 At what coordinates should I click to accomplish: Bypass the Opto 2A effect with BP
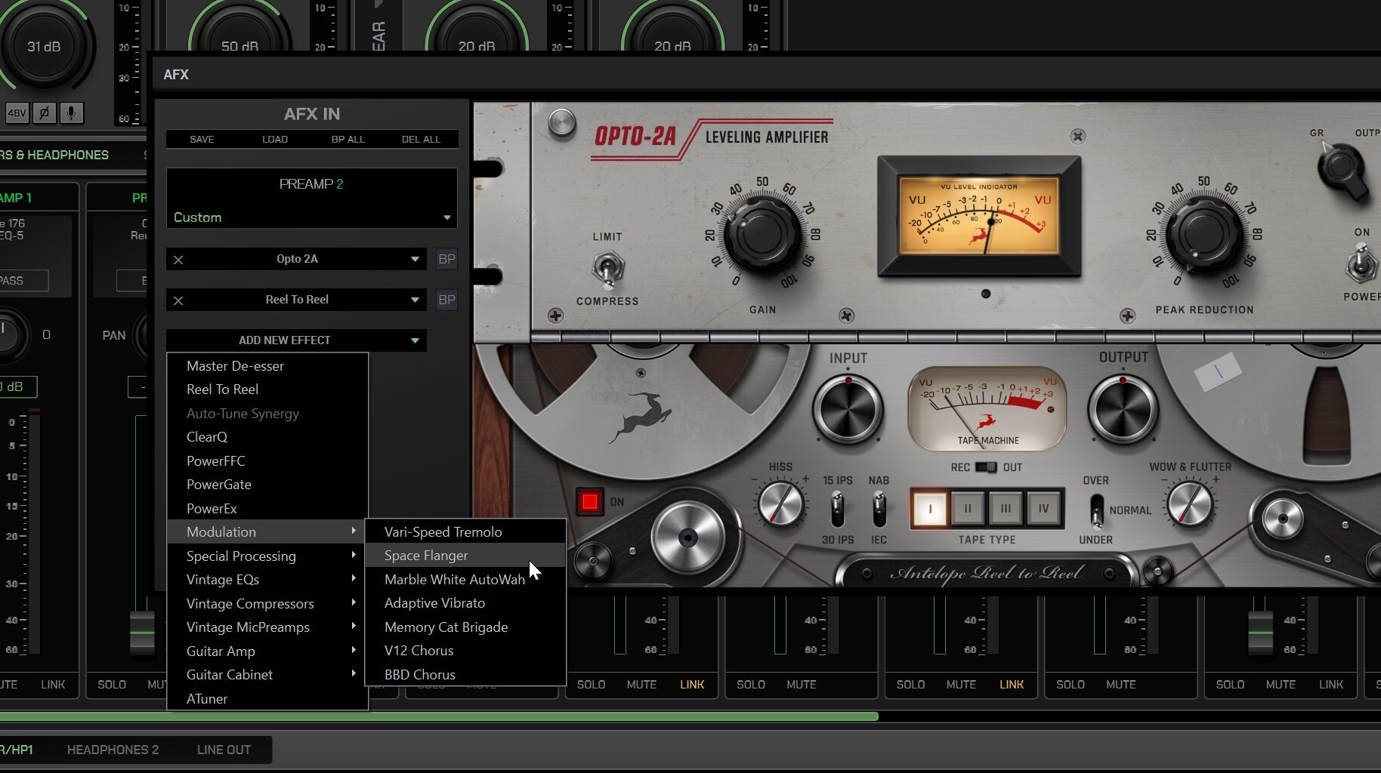tap(446, 259)
